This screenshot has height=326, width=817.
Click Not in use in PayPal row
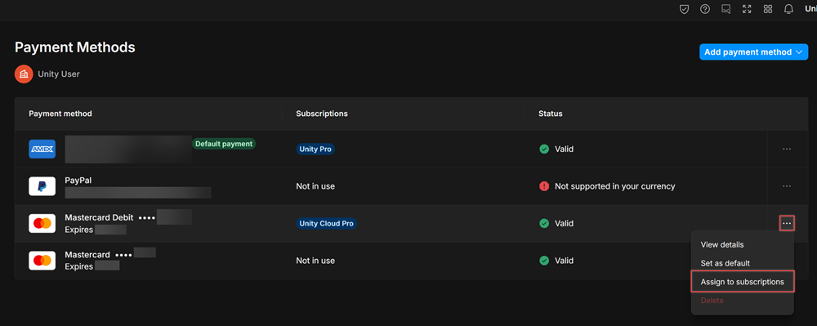[x=315, y=186]
